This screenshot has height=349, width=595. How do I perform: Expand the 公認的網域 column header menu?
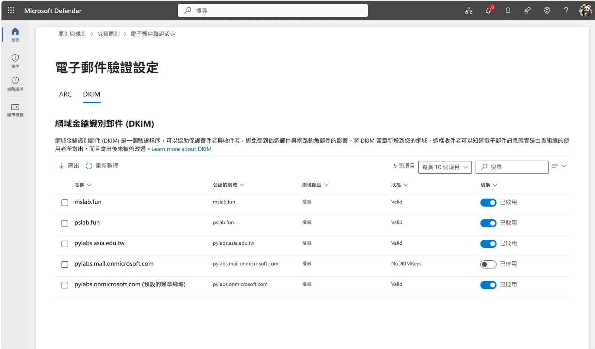(229, 185)
